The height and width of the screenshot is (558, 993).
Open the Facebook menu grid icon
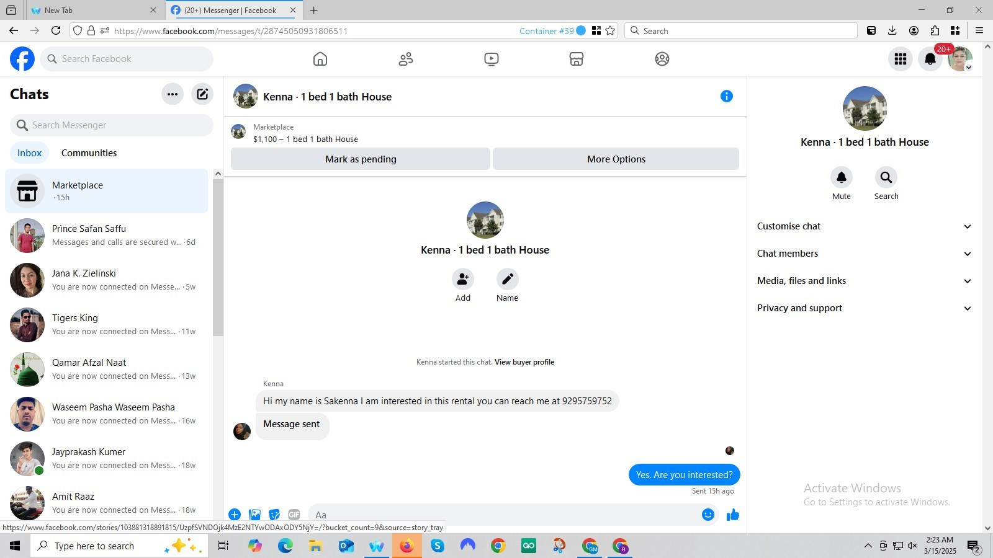click(x=901, y=59)
